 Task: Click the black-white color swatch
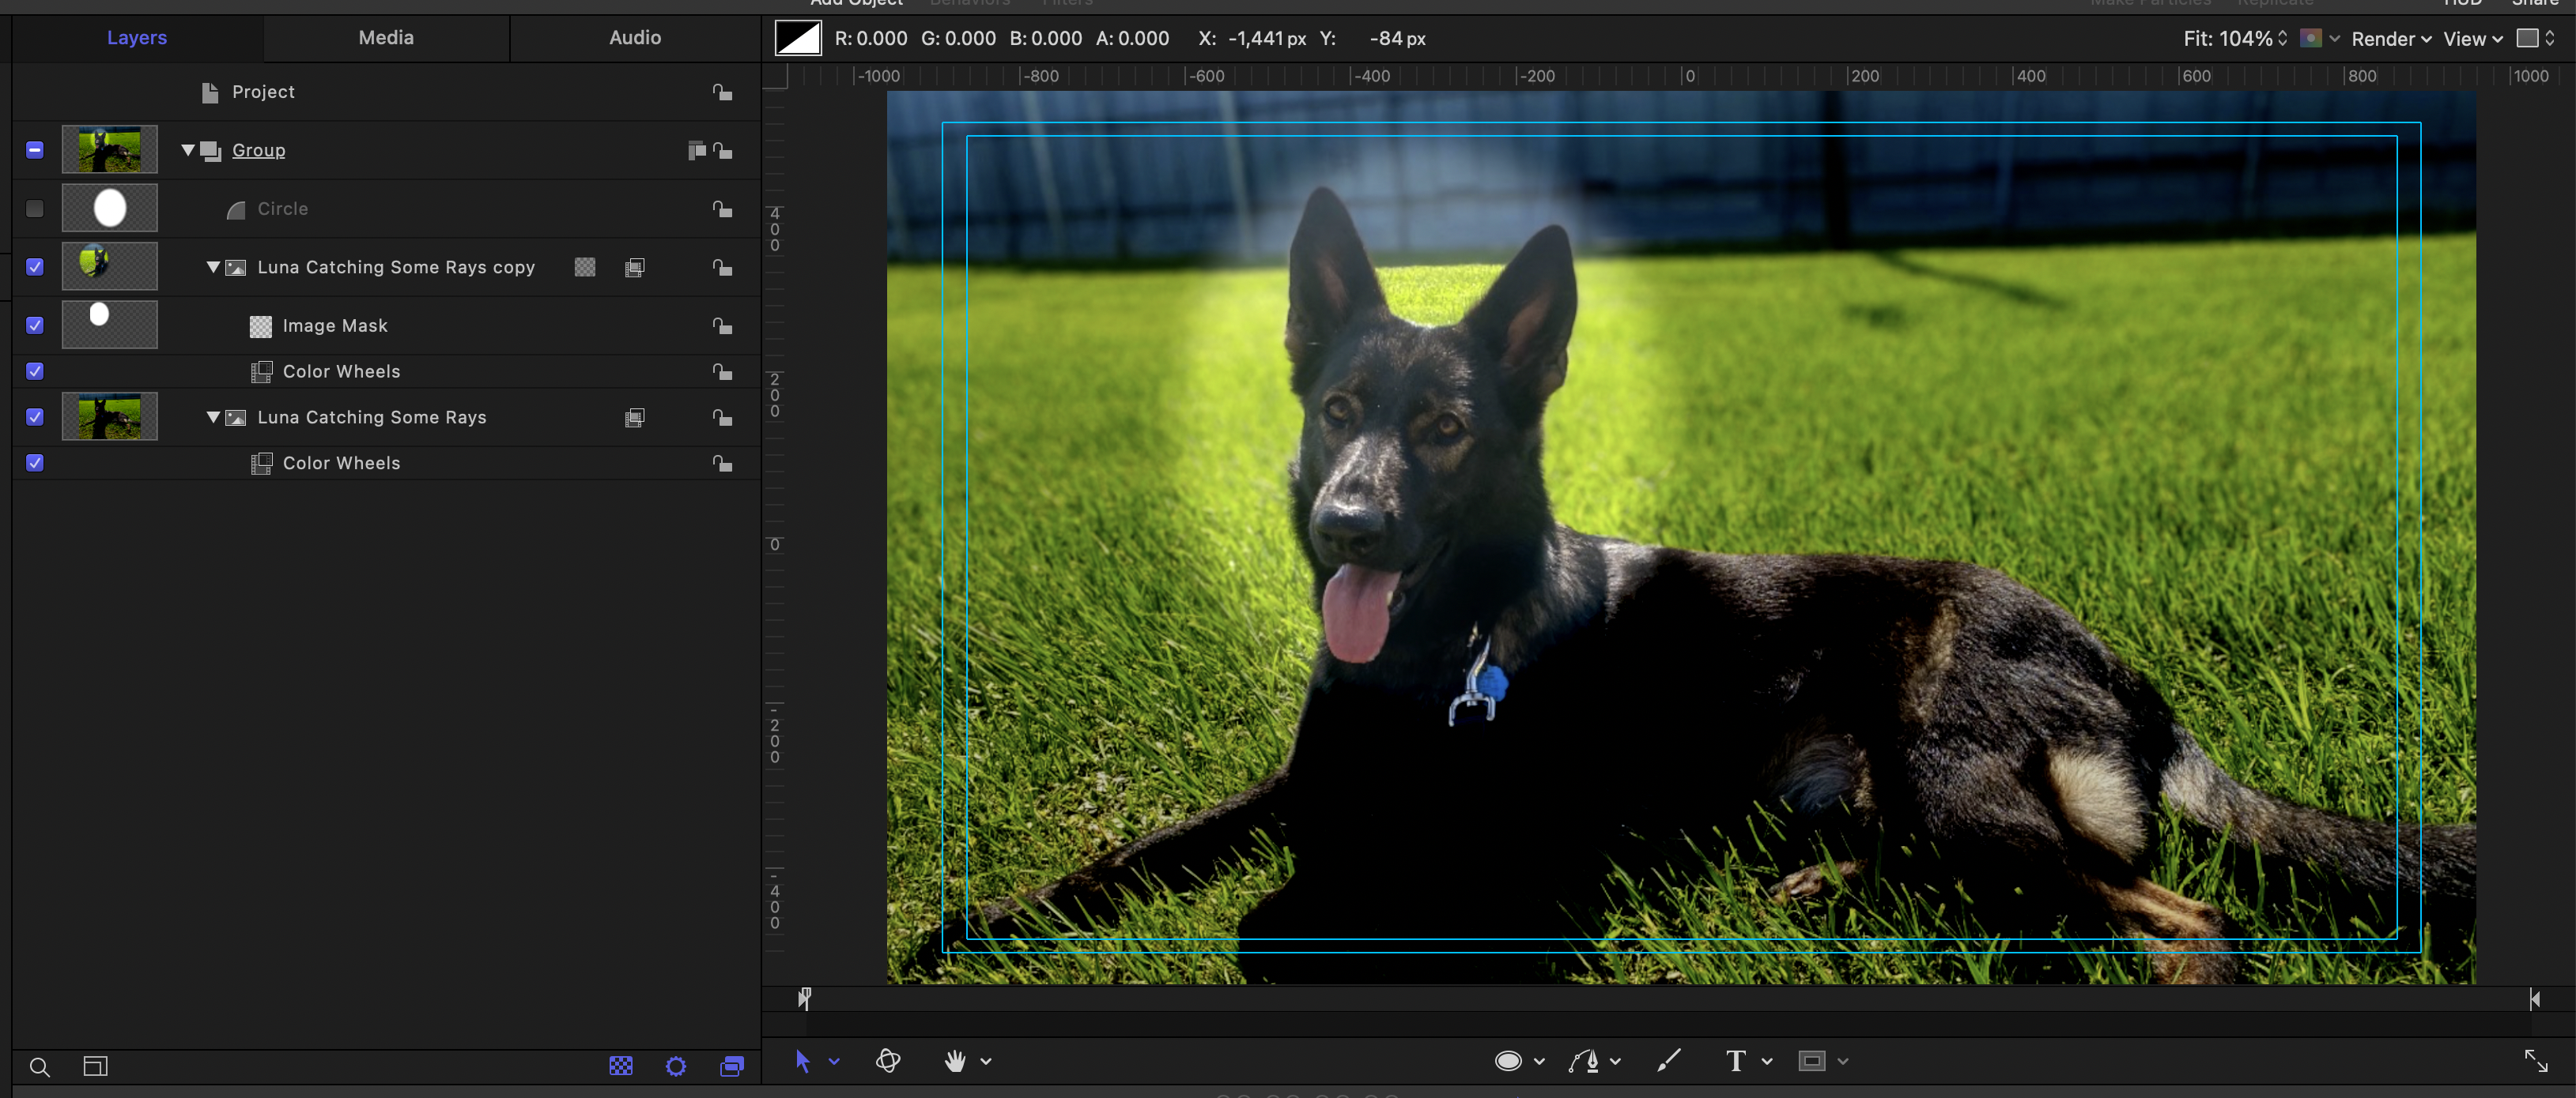click(x=798, y=39)
